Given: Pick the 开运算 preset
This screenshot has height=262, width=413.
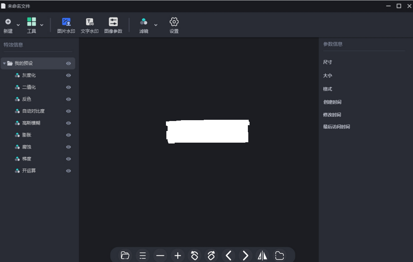Looking at the screenshot, I should click(x=29, y=171).
